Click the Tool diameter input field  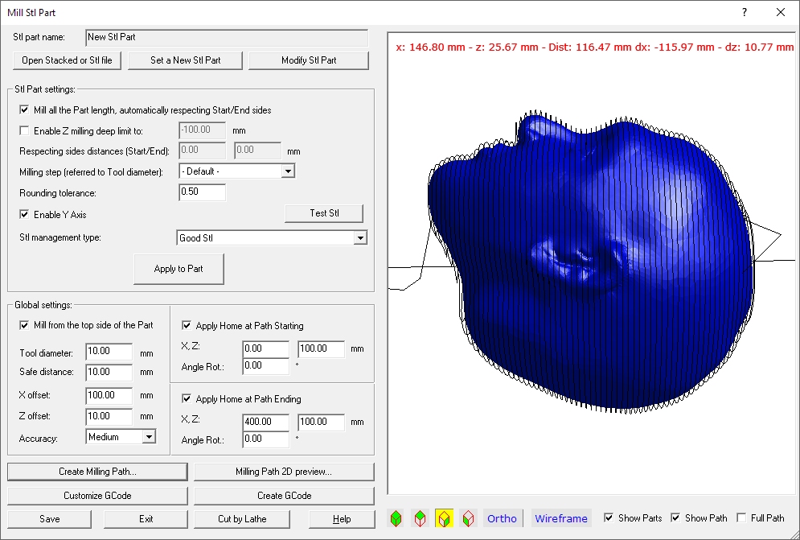[x=109, y=352]
